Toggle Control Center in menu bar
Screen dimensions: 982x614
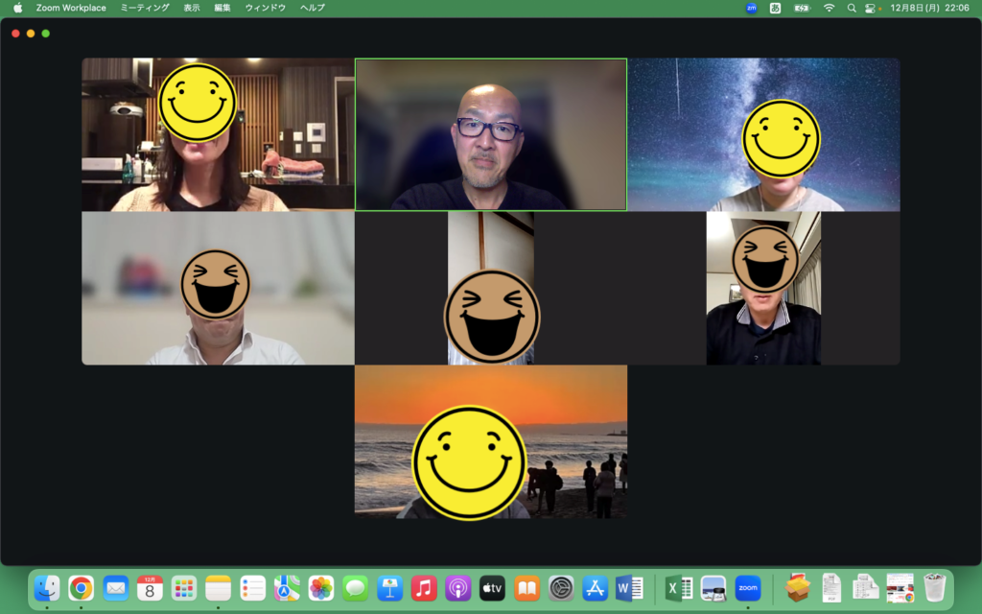873,8
